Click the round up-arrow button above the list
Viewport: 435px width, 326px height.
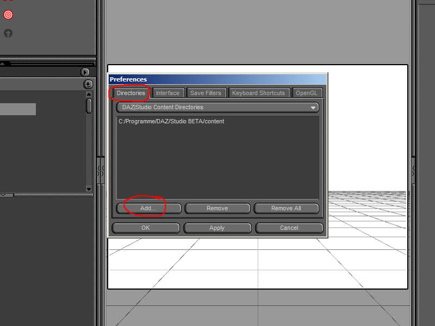pyautogui.click(x=88, y=85)
